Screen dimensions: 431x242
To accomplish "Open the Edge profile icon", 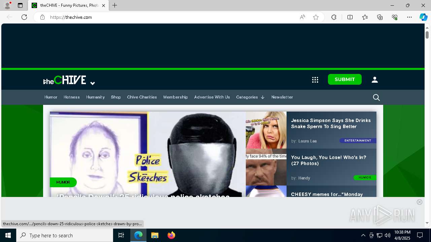I will tap(7, 5).
